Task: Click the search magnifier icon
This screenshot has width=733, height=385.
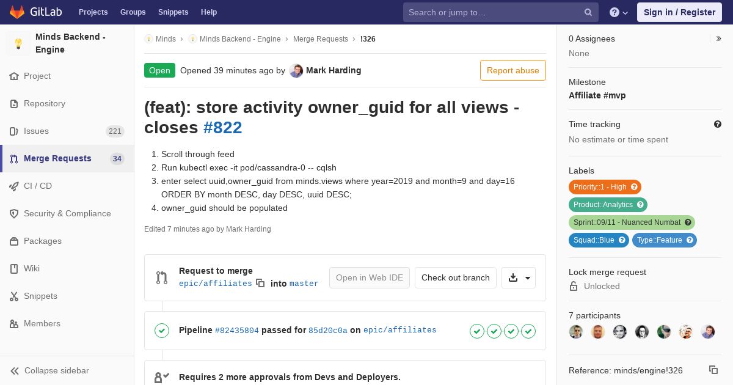Action: (x=588, y=12)
